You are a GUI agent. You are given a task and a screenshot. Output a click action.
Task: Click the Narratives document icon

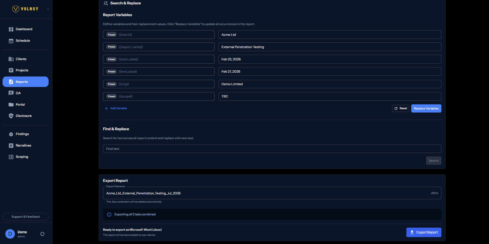[11, 146]
